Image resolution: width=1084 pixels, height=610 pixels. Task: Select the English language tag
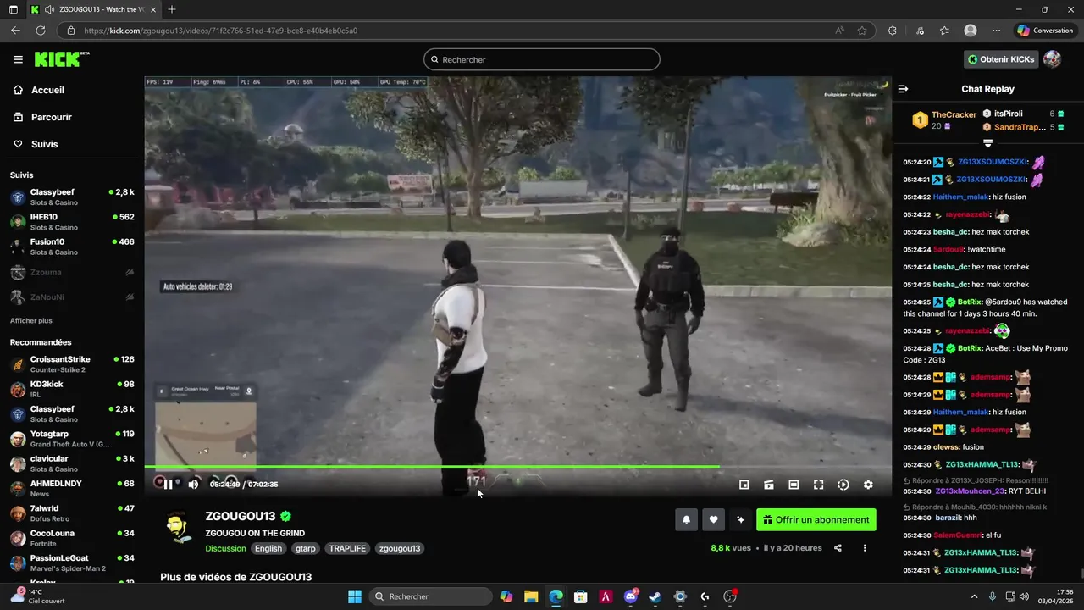(x=268, y=548)
